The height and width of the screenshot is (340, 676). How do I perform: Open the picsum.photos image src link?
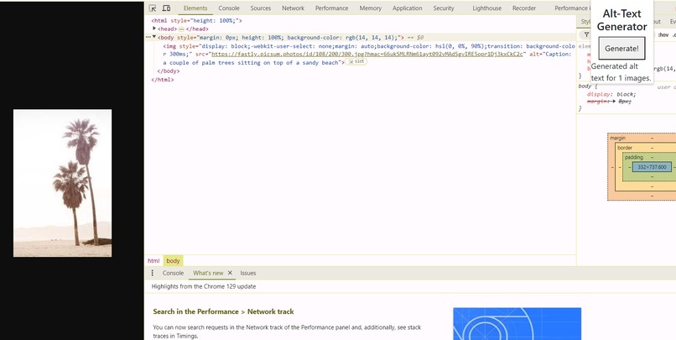(x=367, y=54)
